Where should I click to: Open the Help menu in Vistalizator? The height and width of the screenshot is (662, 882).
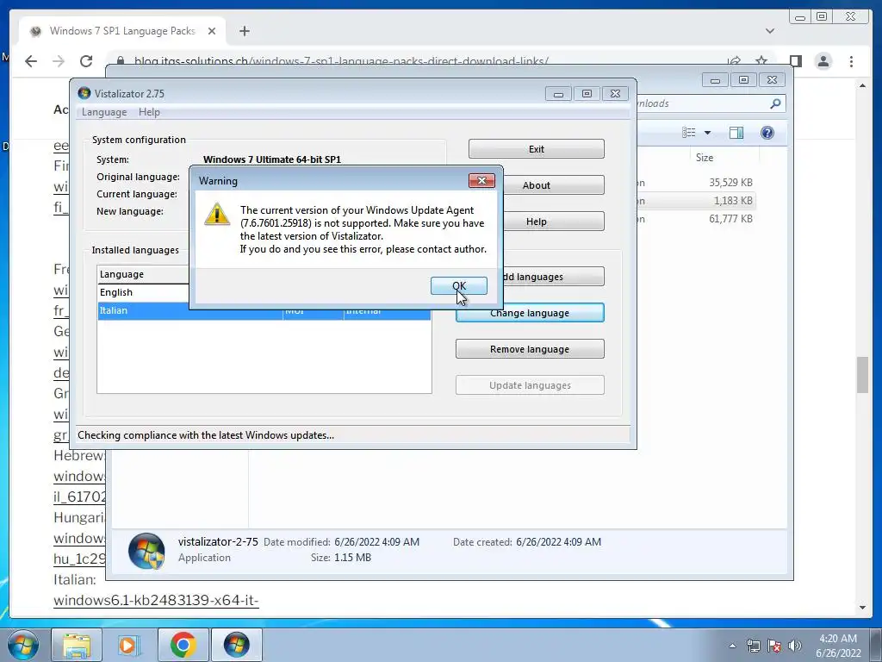coord(149,112)
